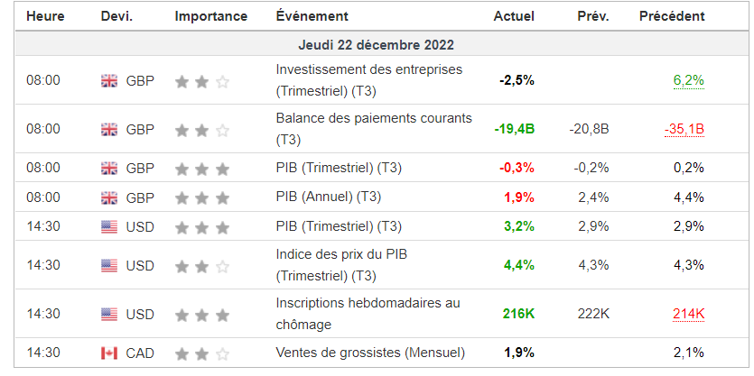Click the revised previous value -35,1B
754x376 pixels.
(x=684, y=129)
